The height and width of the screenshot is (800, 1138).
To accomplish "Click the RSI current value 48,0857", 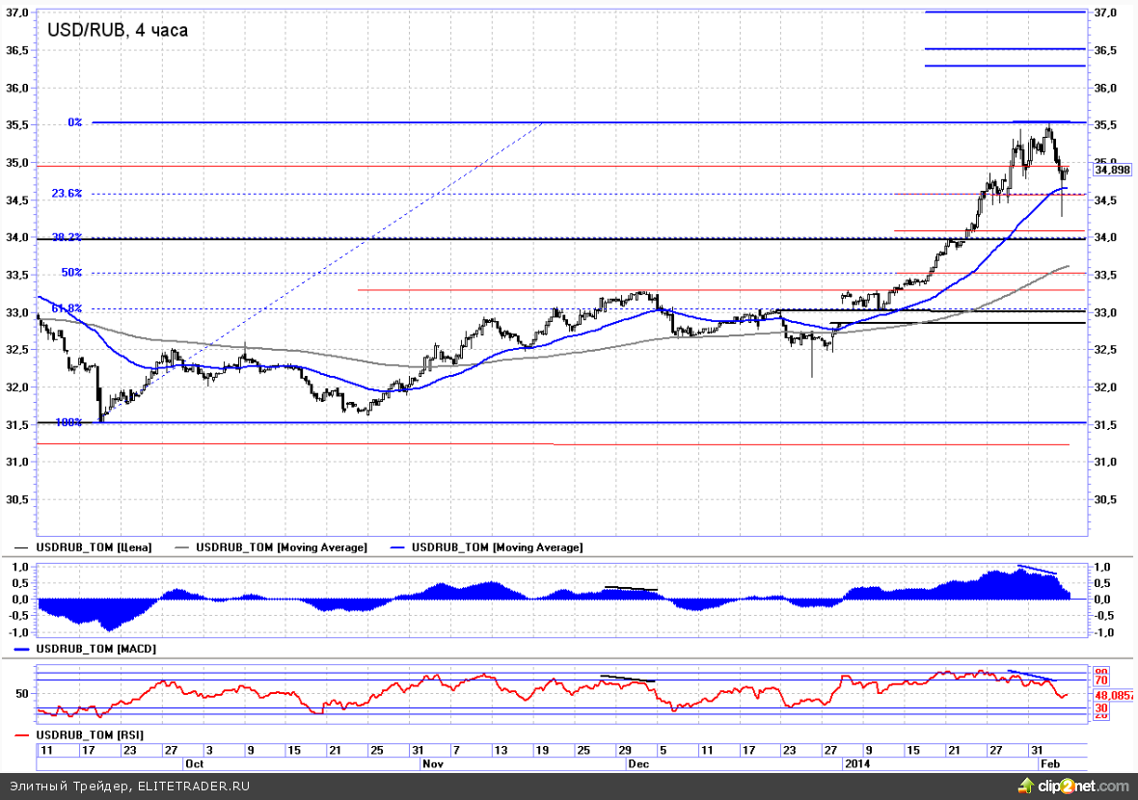I will (1113, 693).
